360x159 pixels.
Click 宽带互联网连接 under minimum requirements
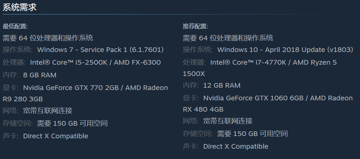[47, 111]
